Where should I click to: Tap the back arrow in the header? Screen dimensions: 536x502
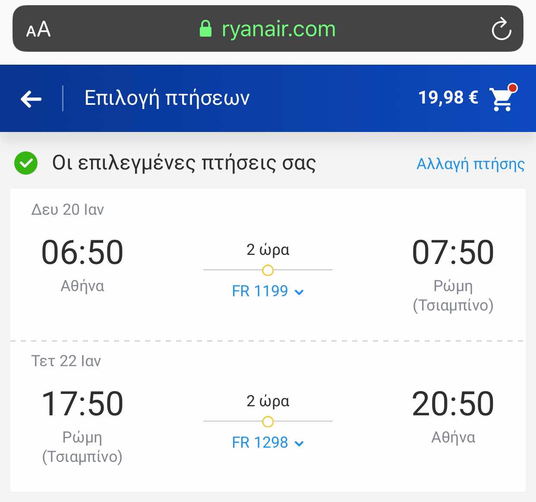pos(31,99)
